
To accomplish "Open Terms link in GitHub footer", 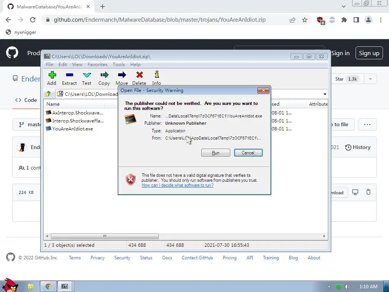I will [x=75, y=258].
